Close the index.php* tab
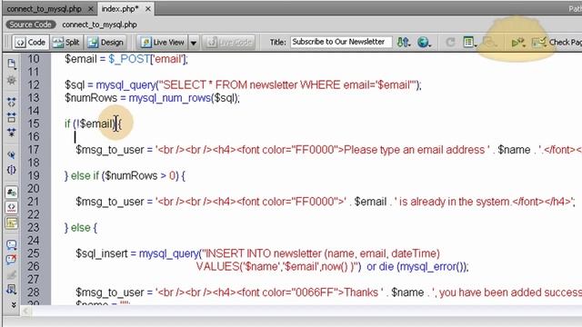Viewport: 582px width, 327px height. pos(147,9)
